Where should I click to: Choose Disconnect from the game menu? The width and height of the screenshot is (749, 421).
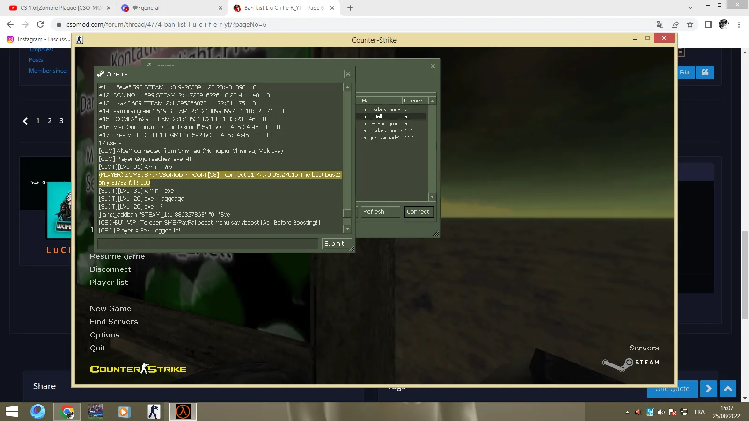110,269
